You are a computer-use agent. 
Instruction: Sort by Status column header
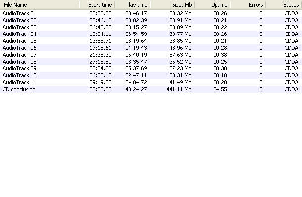pyautogui.click(x=284, y=4)
